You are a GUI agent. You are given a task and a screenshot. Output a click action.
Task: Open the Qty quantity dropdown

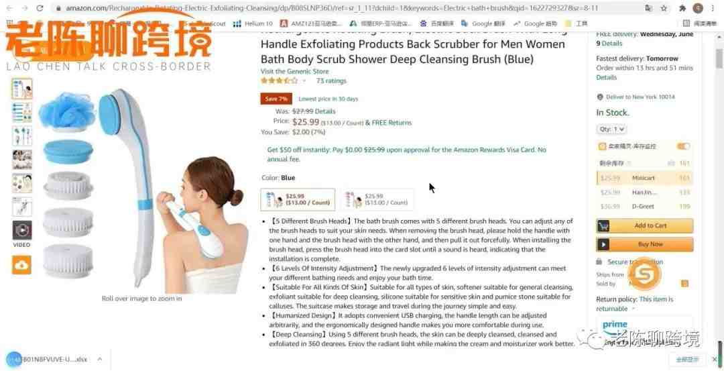coord(611,129)
